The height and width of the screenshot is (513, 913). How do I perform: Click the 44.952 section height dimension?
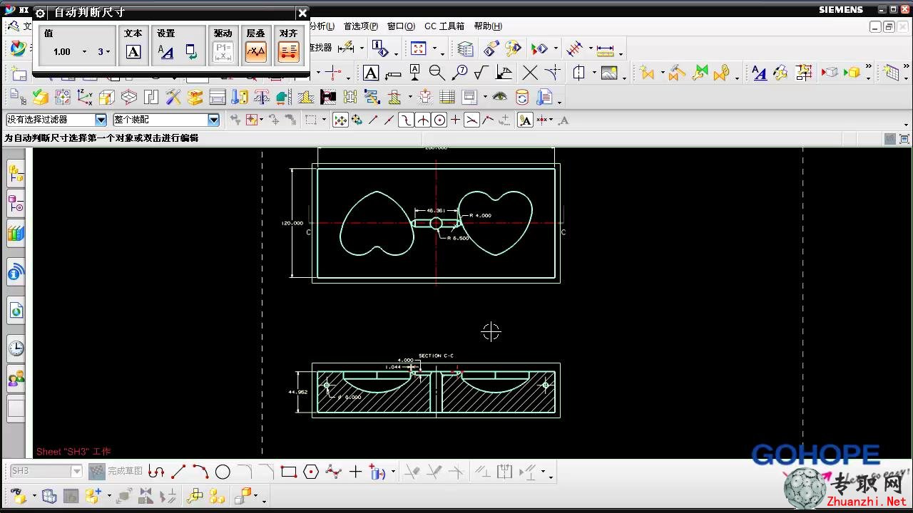tap(297, 392)
